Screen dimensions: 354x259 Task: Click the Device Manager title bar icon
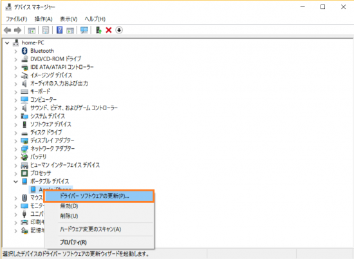click(8, 7)
